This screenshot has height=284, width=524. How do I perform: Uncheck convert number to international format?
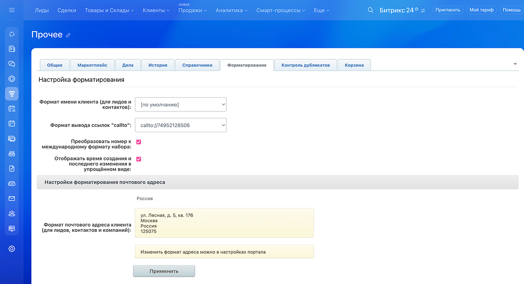[x=139, y=142]
